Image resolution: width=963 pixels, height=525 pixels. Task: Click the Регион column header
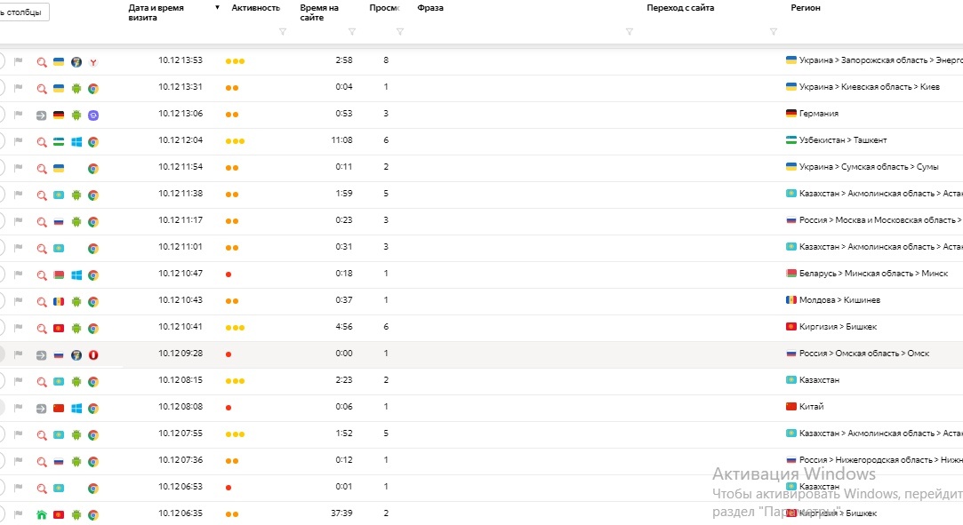tap(806, 8)
